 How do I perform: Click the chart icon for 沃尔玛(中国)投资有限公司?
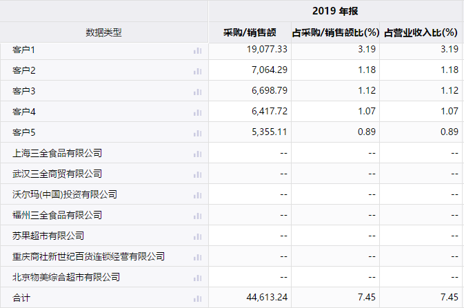(x=198, y=195)
